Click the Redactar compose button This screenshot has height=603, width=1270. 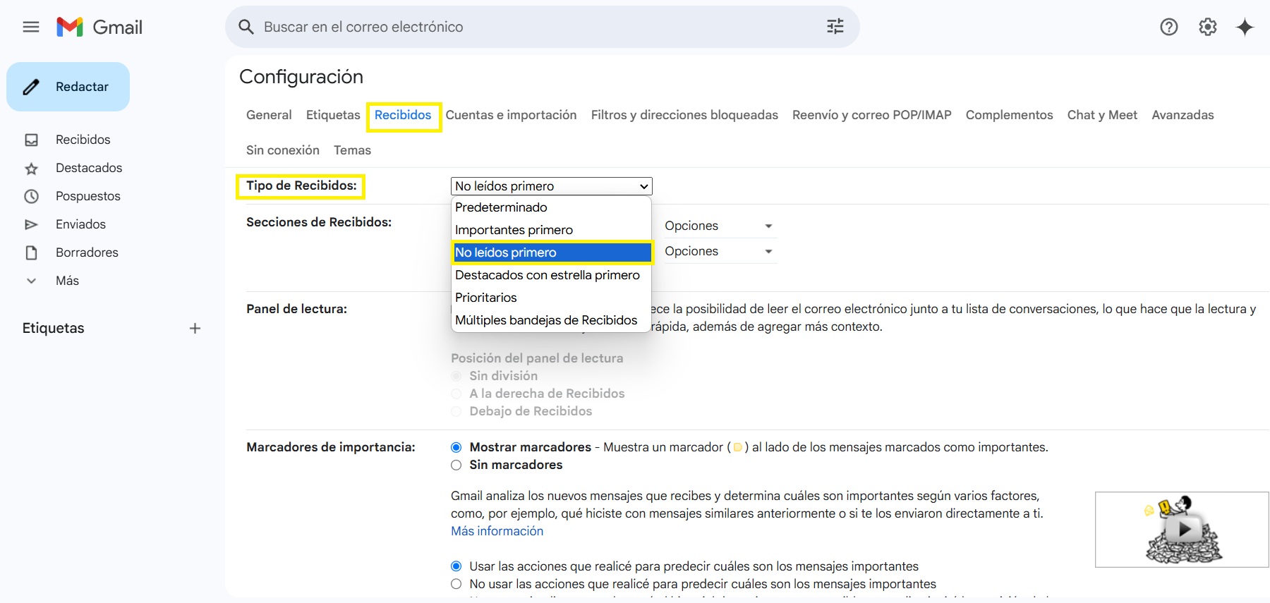[68, 87]
